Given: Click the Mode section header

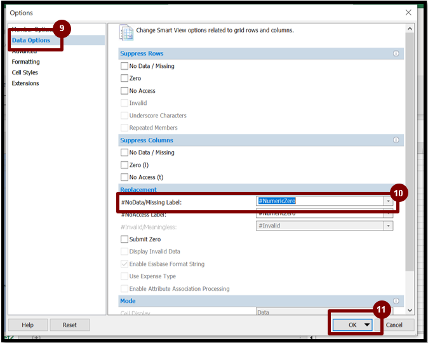Looking at the screenshot, I should click(x=261, y=300).
